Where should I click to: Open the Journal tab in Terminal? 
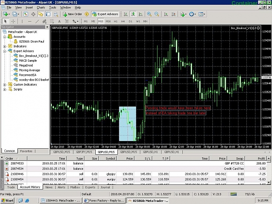tap(105, 187)
